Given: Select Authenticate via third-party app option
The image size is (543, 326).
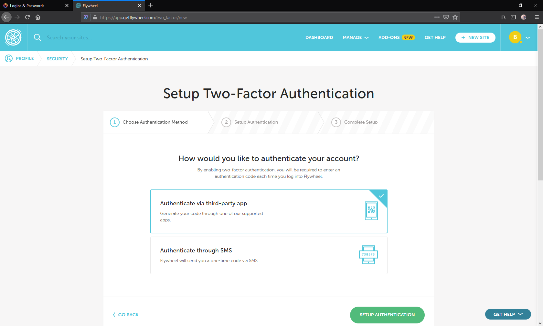Looking at the screenshot, I should click(269, 211).
